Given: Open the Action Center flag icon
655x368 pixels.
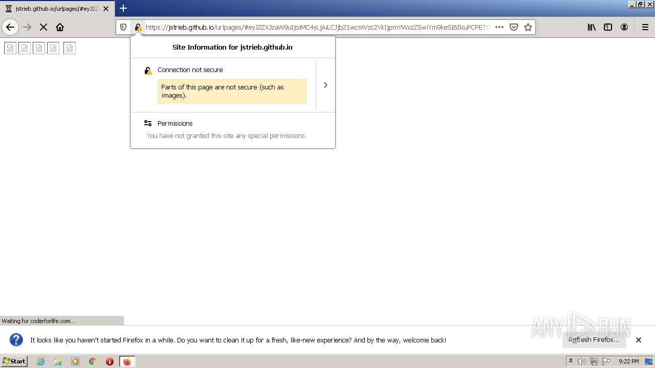Looking at the screenshot, I should click(x=606, y=361).
